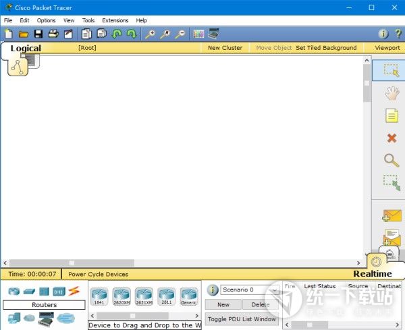This screenshot has width=405, height=330.
Task: Click device list scroll right arrow
Action: pos(197,316)
